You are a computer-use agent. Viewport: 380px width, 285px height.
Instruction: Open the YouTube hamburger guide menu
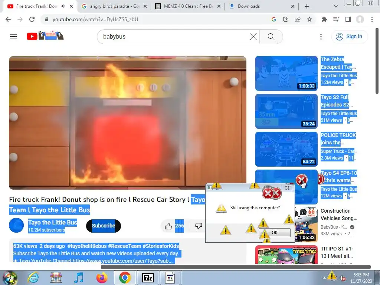13,37
